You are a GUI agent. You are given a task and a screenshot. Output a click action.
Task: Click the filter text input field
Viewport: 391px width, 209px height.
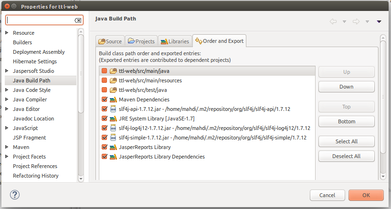(x=40, y=20)
